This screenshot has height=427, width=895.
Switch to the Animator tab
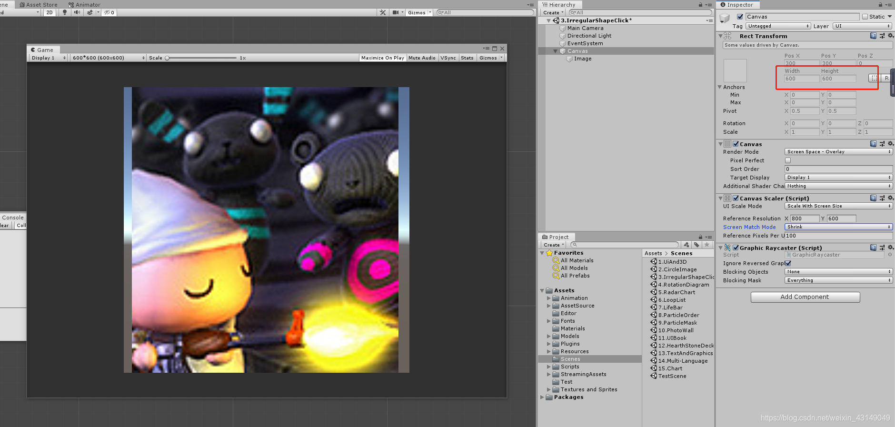click(84, 5)
